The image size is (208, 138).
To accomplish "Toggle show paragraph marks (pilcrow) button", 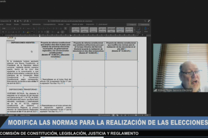I will click(66, 28).
